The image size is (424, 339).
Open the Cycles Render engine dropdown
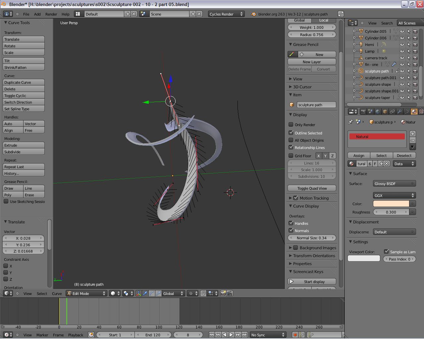pos(226,14)
